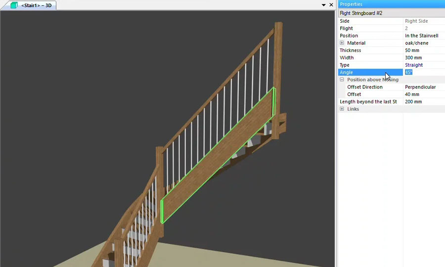The width and height of the screenshot is (445, 267).
Task: Select the tall upper newel post
Action: point(277,80)
